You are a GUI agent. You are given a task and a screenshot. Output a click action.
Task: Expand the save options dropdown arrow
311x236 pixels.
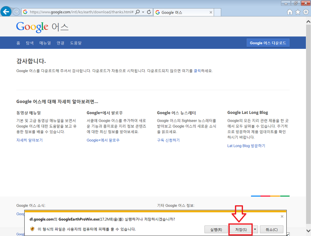coord(255,230)
